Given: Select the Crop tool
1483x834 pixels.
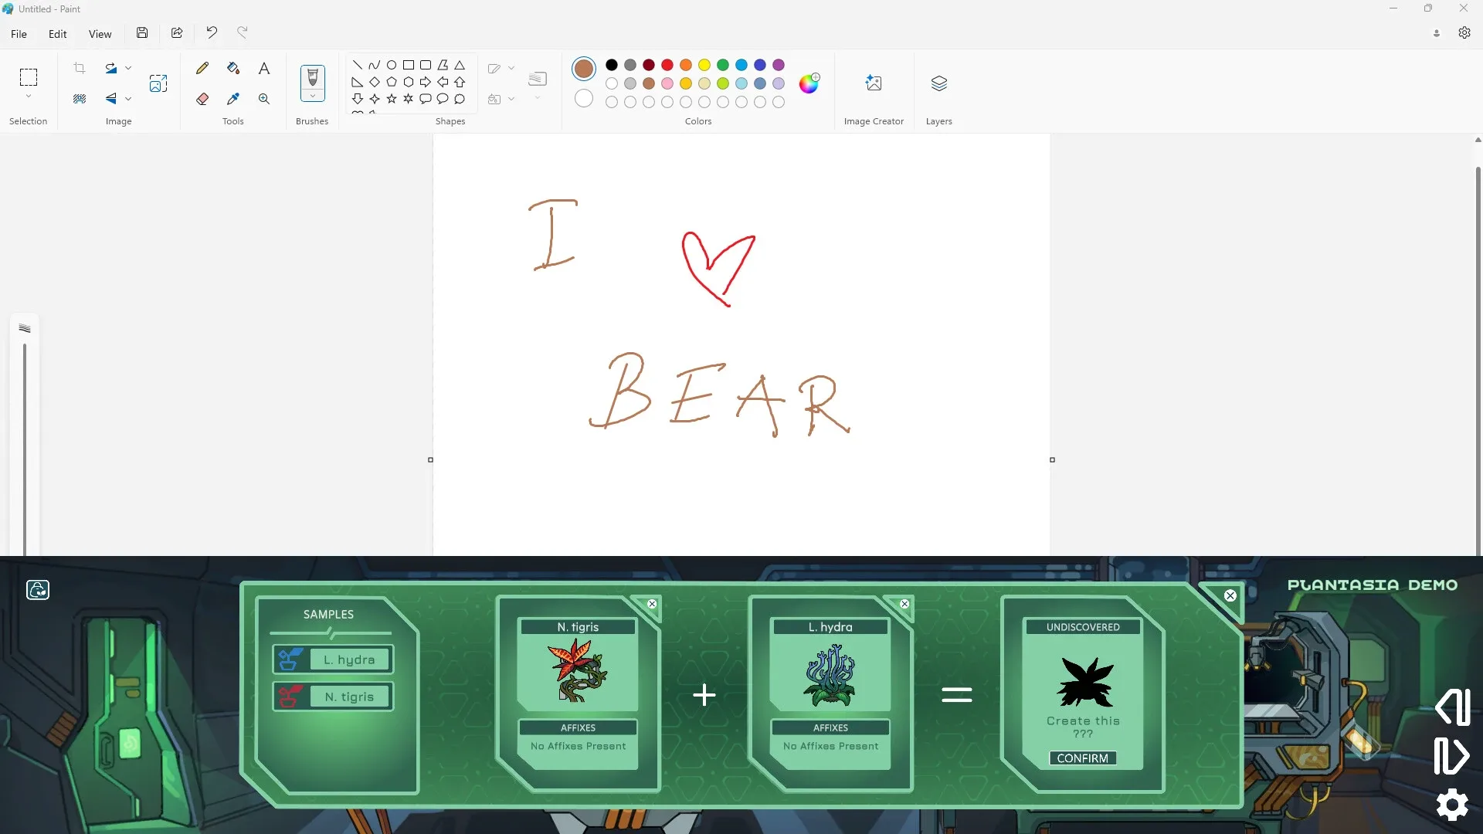Looking at the screenshot, I should (x=80, y=68).
